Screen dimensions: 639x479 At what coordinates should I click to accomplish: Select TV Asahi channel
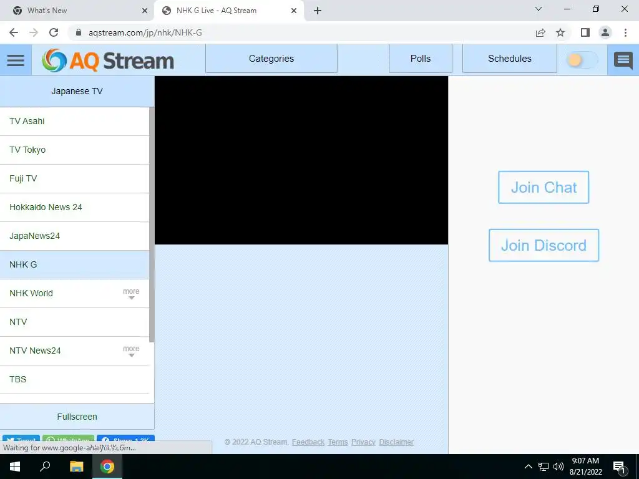[x=75, y=122]
